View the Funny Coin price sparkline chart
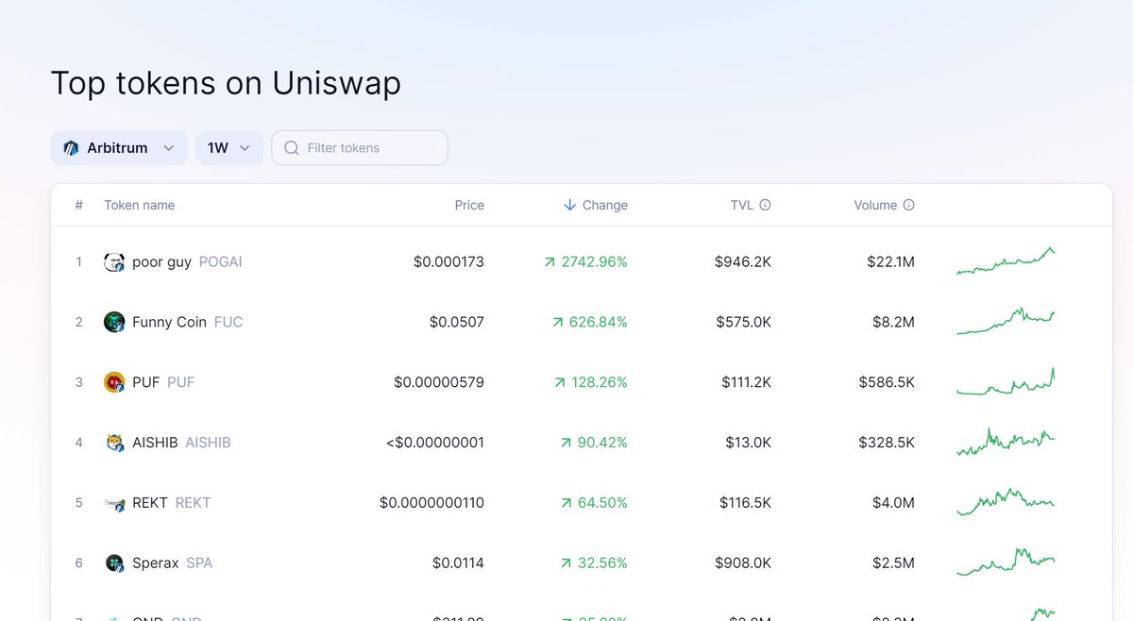 [x=1006, y=321]
